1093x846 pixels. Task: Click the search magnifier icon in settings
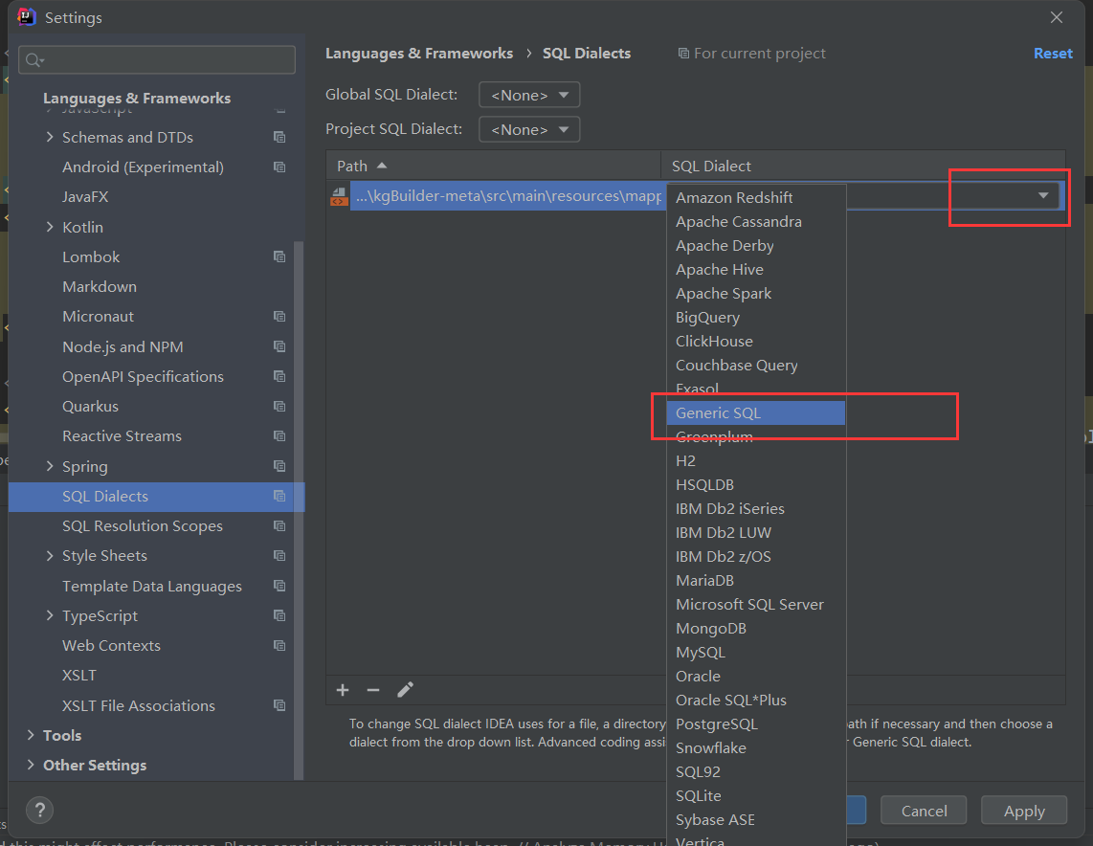point(34,60)
